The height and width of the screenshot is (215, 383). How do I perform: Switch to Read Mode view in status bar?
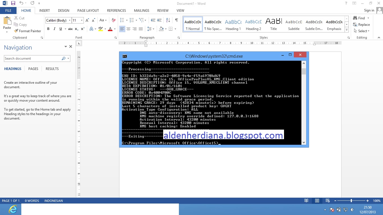tap(306, 201)
